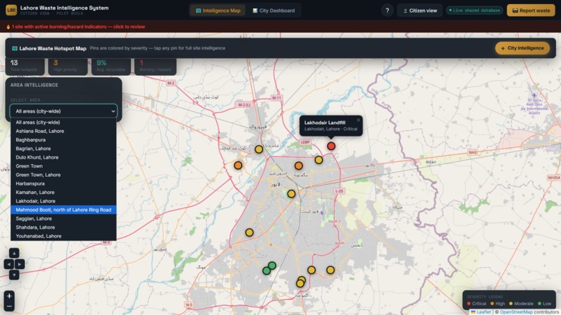
Task: Pan the map right with arrow button
Action: point(19,264)
